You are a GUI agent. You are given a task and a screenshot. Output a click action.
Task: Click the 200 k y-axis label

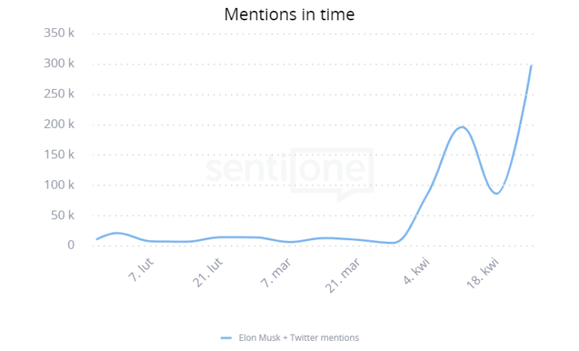click(x=59, y=124)
